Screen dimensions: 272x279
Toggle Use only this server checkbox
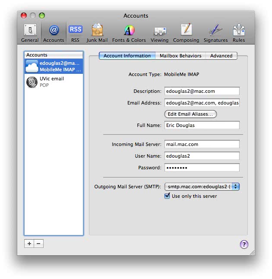pyautogui.click(x=167, y=196)
